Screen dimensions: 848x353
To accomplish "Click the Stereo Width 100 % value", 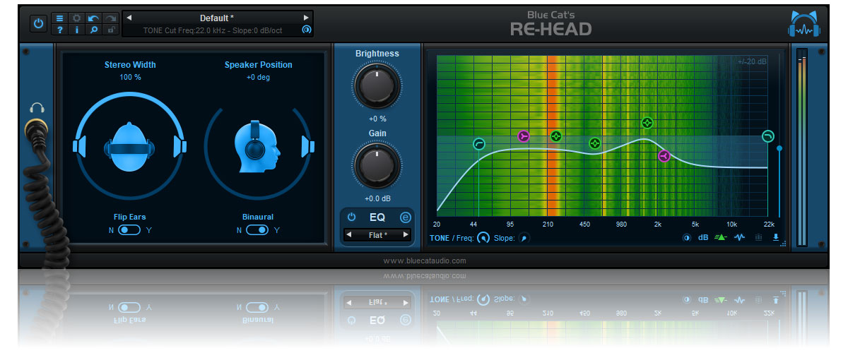I will point(130,77).
